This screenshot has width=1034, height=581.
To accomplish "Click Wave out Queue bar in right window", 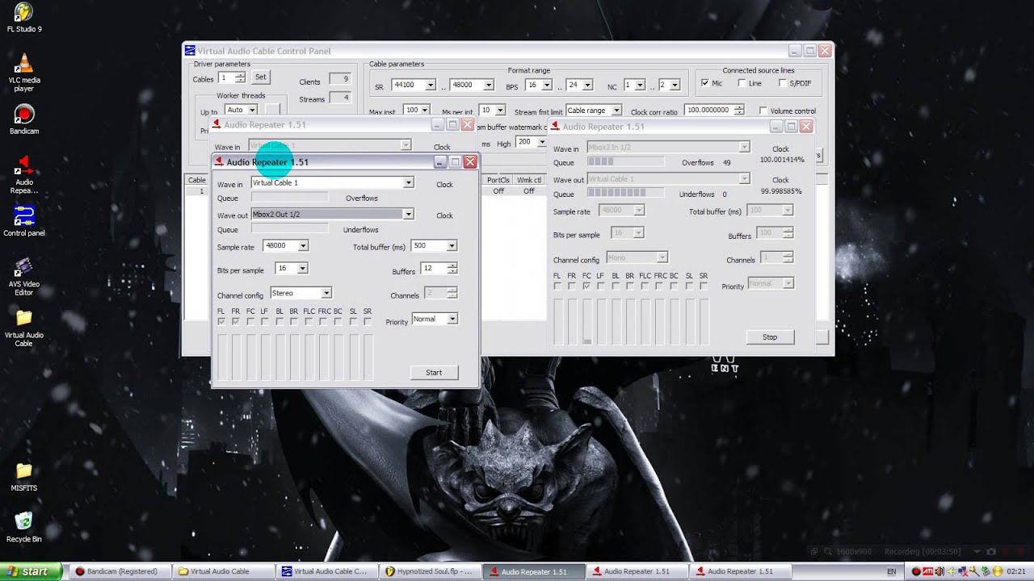I will pyautogui.click(x=625, y=194).
